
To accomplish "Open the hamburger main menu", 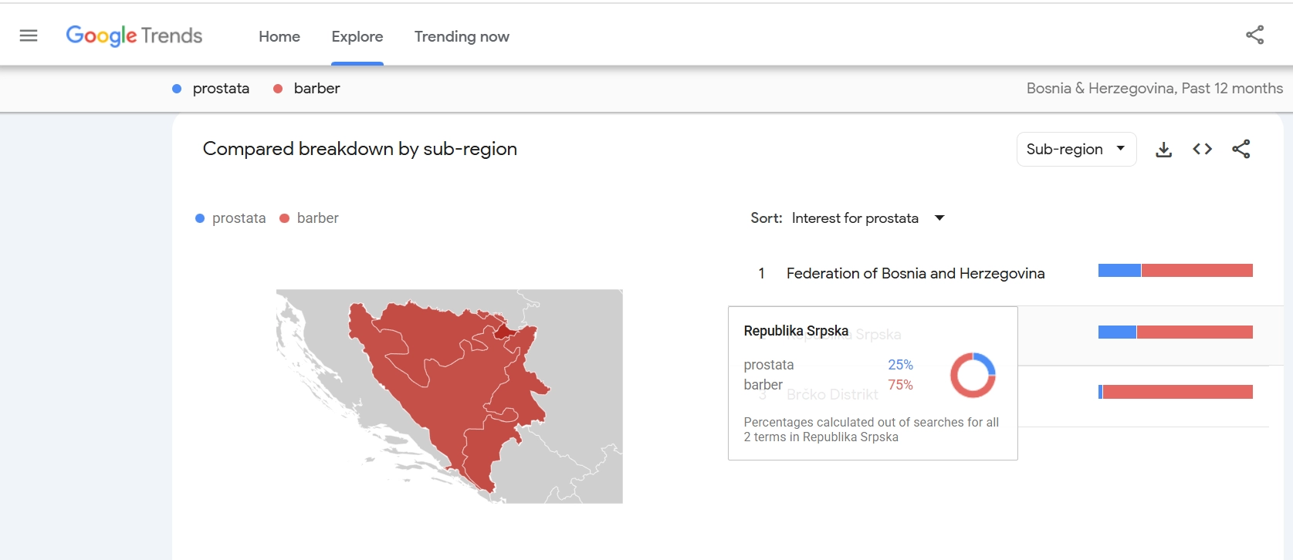I will point(29,35).
